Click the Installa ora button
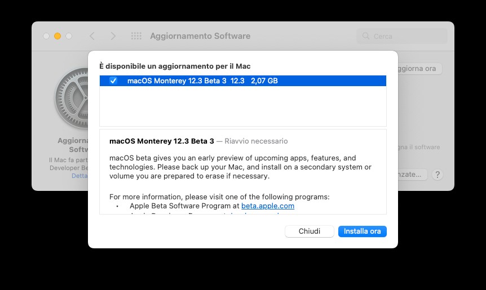 pyautogui.click(x=363, y=231)
